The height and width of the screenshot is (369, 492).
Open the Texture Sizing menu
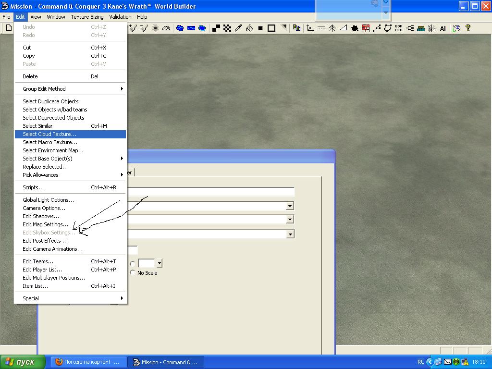click(x=87, y=17)
